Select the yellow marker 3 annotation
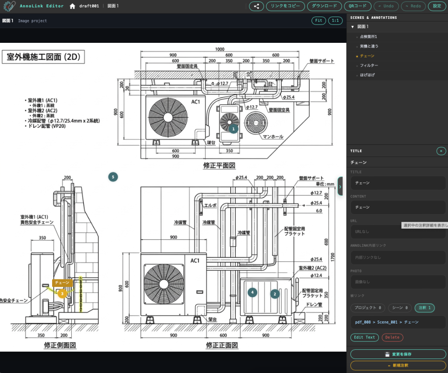This screenshot has width=448, height=373. [62, 294]
